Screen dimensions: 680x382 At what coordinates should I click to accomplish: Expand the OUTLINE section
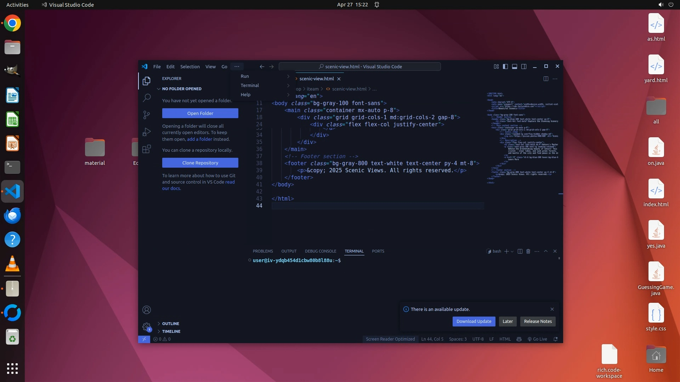[x=170, y=324]
